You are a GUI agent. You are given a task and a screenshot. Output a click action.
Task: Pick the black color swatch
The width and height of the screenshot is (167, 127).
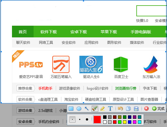pyautogui.click(x=105, y=117)
